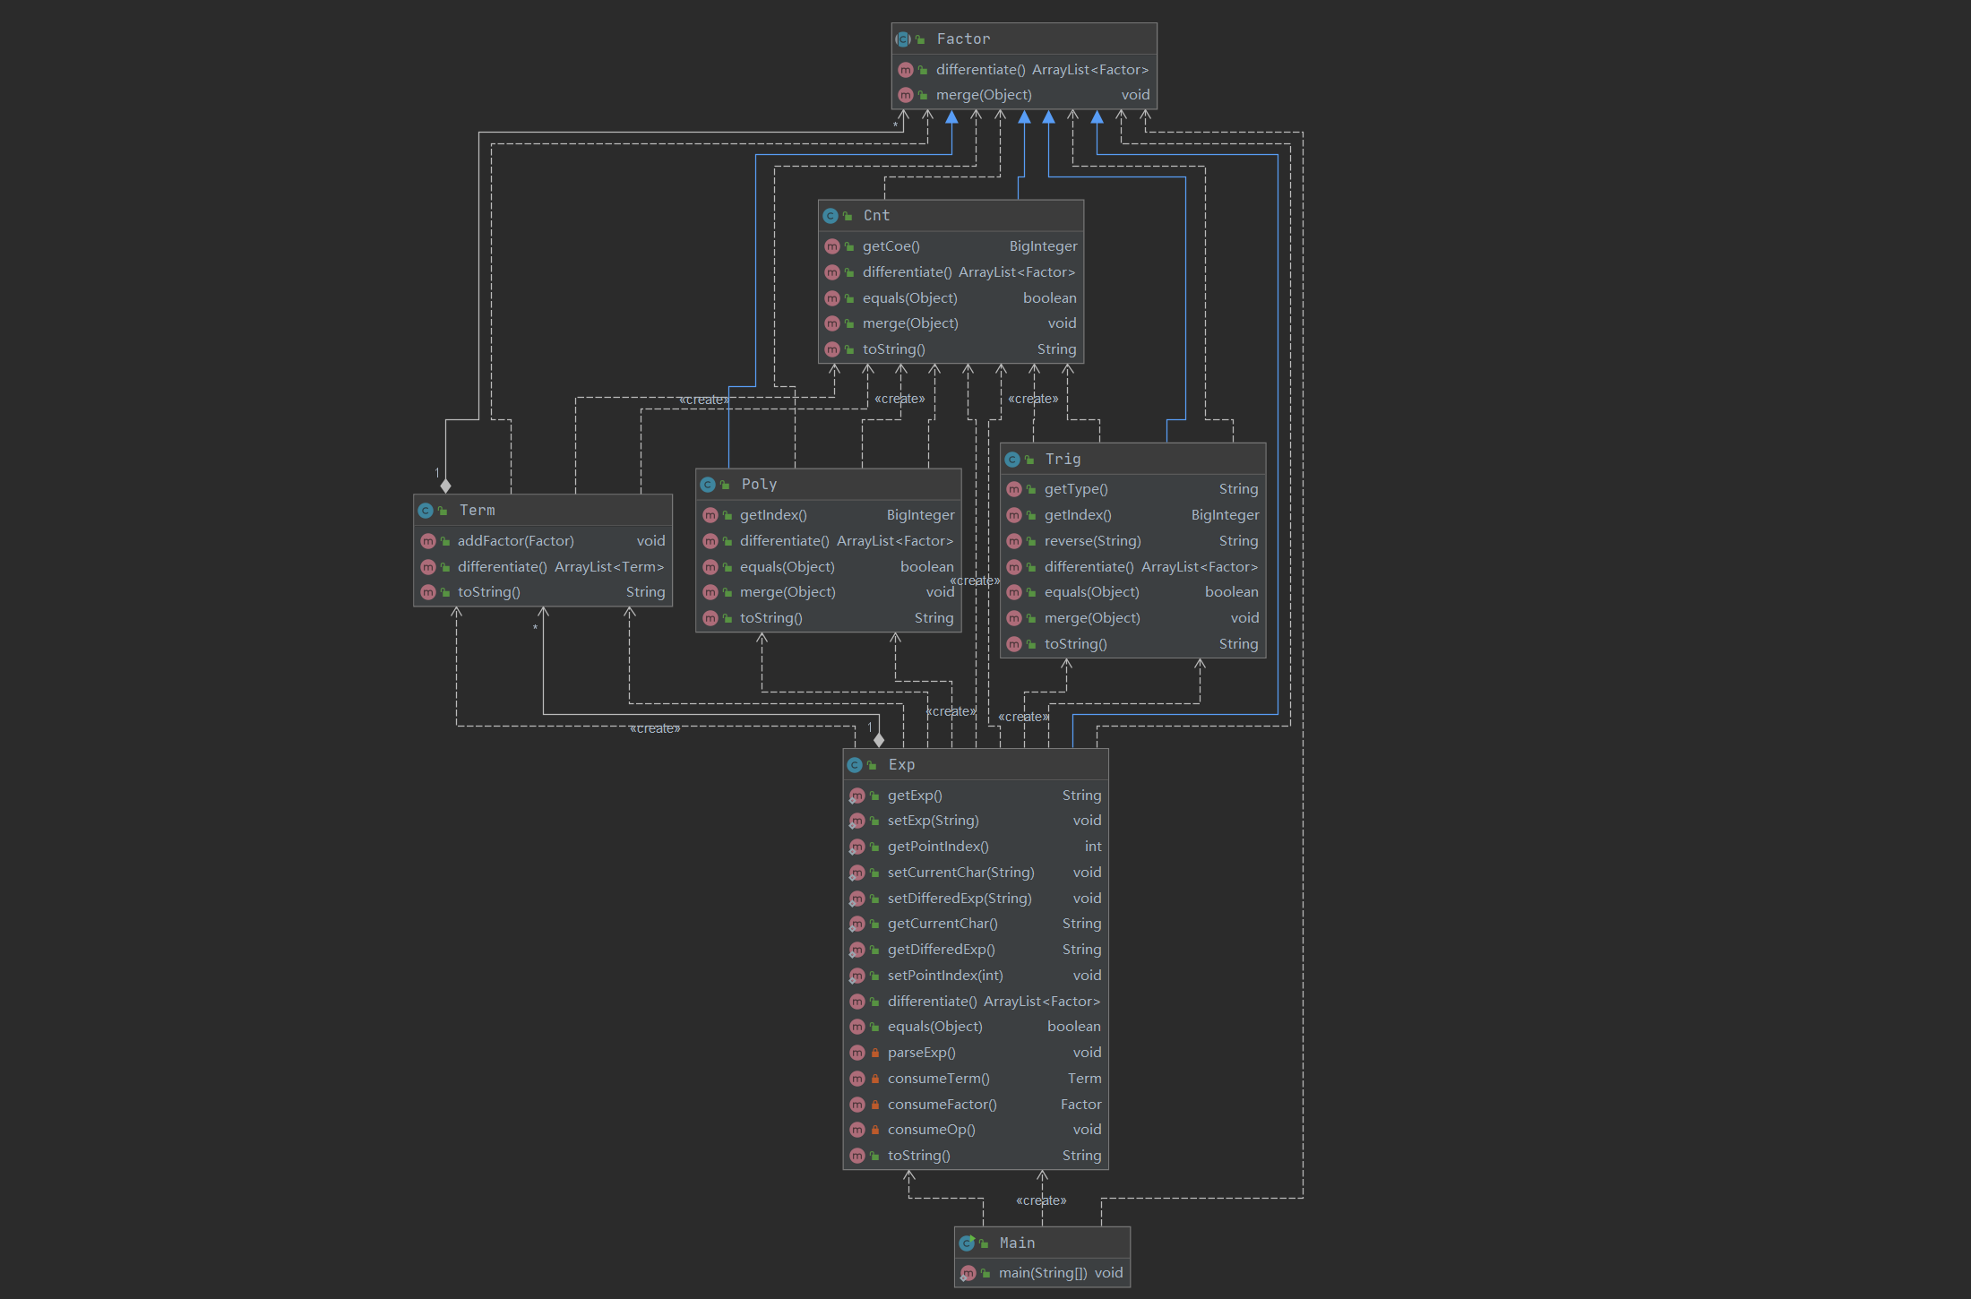Click the diamond aggregation marker above Term

[x=445, y=486]
